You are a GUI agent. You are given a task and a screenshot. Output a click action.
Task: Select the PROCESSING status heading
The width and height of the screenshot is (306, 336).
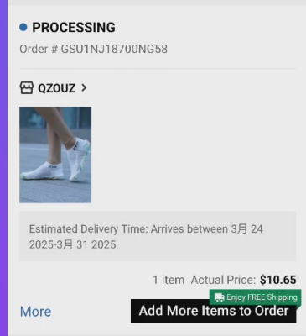74,28
